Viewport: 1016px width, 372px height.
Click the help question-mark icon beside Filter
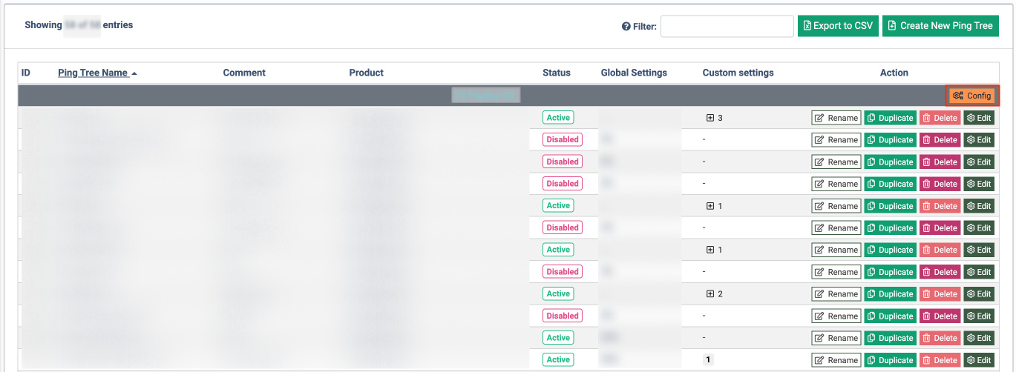tap(626, 27)
